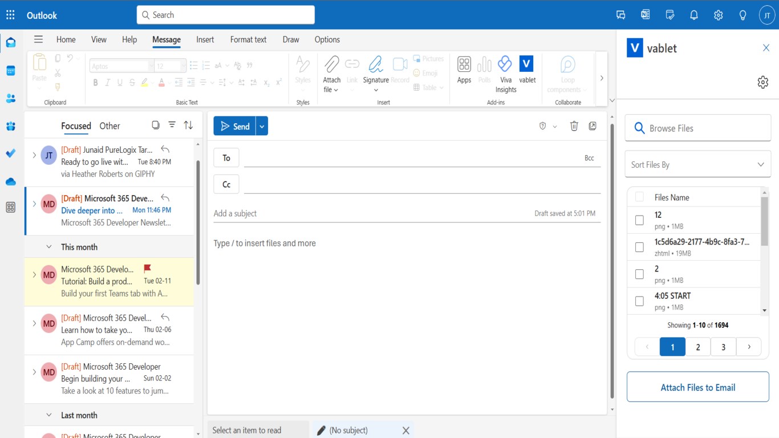Image resolution: width=779 pixels, height=438 pixels.
Task: Click the To recipients button
Action: (x=226, y=158)
